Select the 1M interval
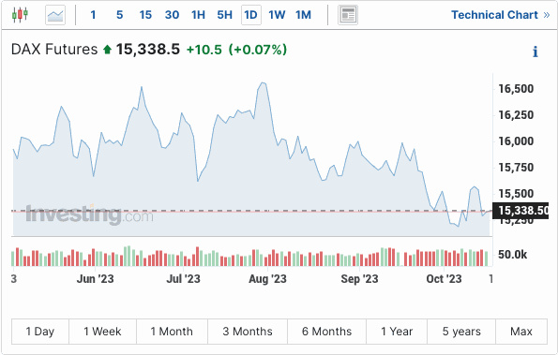558x355 pixels. (303, 15)
